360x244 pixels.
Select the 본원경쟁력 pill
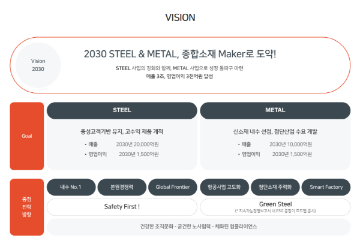pos(122,187)
